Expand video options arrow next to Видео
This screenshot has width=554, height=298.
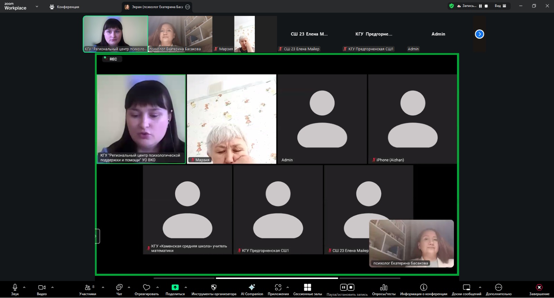[x=53, y=287]
